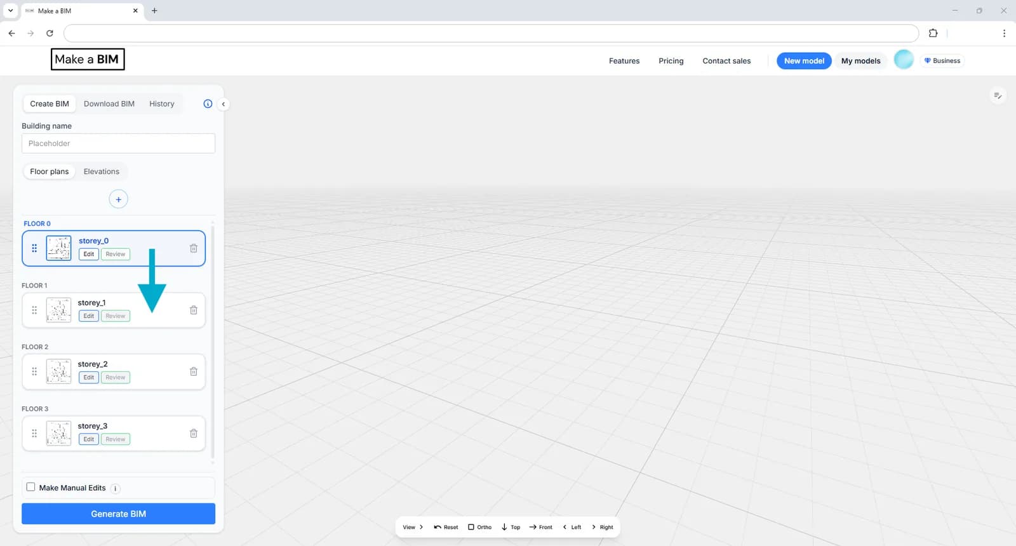Focus the Building name input field

click(x=118, y=143)
